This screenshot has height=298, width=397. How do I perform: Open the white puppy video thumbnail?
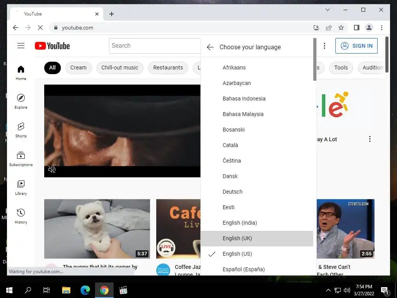97,229
